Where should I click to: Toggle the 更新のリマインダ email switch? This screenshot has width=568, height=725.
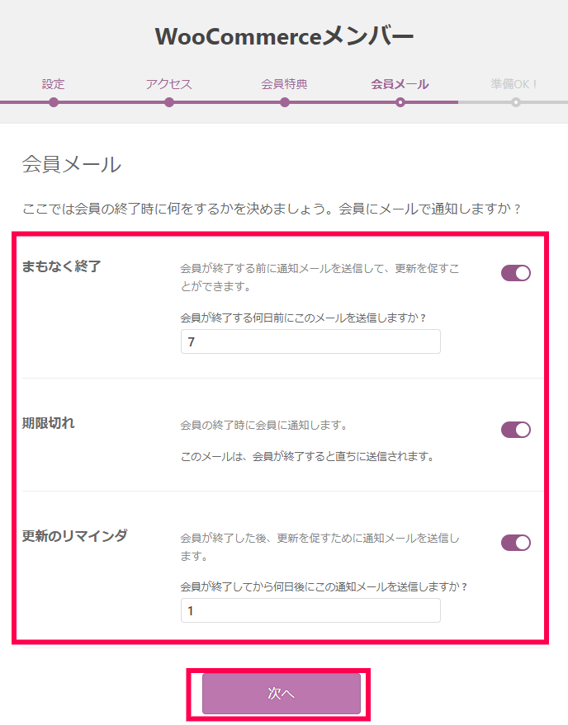pos(516,543)
